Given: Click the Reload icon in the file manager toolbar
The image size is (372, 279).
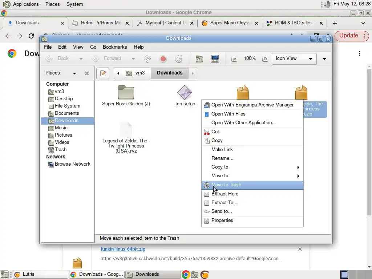Looking at the screenshot, I should [179, 58].
